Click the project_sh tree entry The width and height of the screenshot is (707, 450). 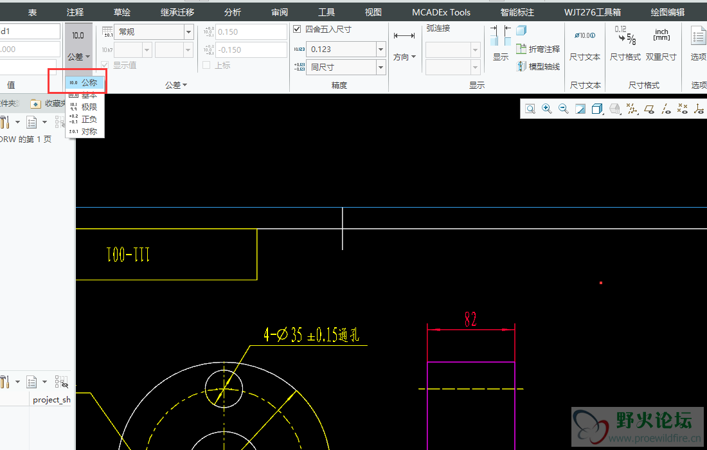coord(51,399)
